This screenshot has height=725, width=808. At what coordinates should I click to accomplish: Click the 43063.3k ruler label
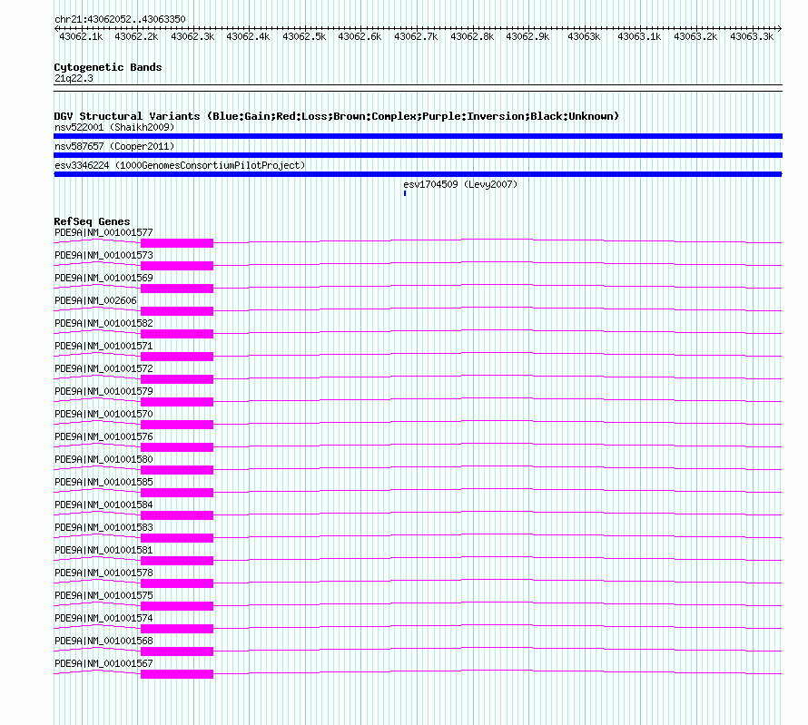752,36
